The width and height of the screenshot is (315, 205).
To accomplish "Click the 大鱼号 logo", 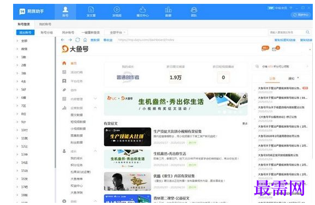I will click(x=75, y=49).
